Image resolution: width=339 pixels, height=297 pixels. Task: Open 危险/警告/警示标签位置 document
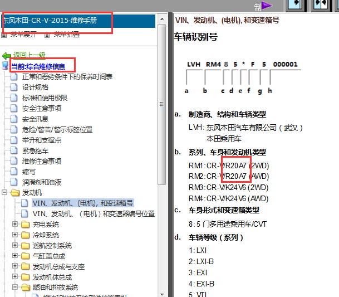click(x=57, y=130)
